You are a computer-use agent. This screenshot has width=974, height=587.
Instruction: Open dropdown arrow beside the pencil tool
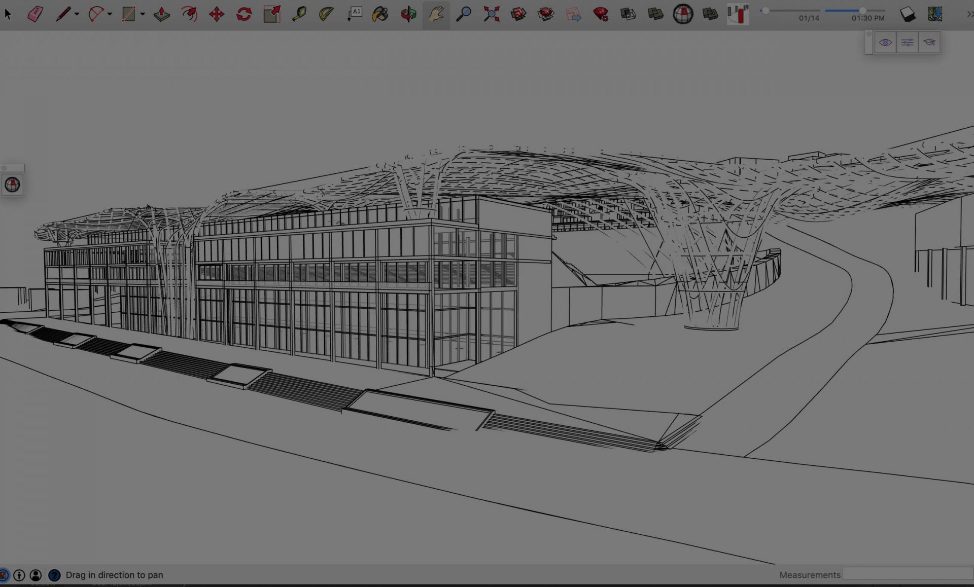77,14
